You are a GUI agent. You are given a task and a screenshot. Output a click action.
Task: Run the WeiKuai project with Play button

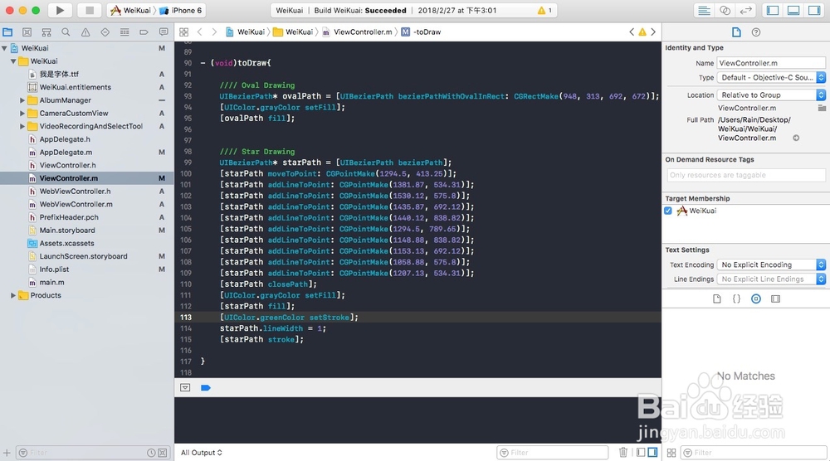[60, 10]
